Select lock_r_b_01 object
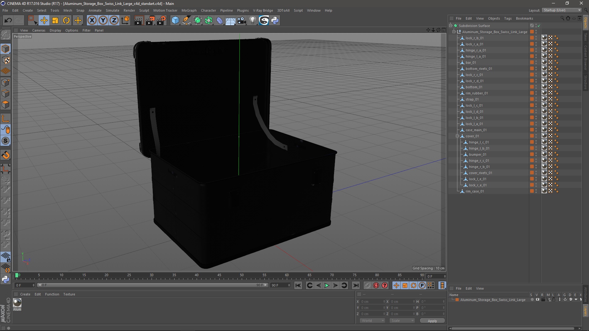 (x=474, y=38)
